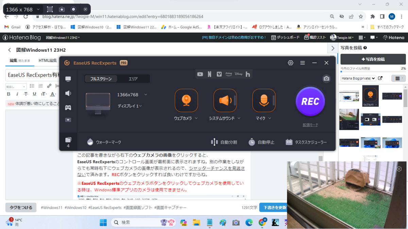This screenshot has width=408, height=229.
Task: Open capture toolbar 1366 x 768 size dropdown
Action: (x=23, y=9)
